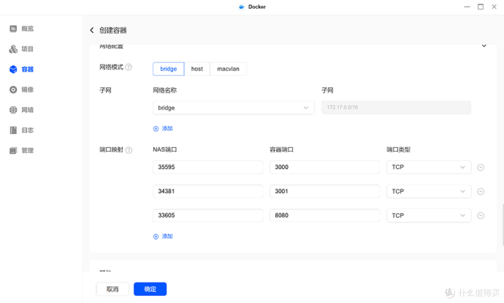
Task: Keep bridge as the network mode
Action: click(168, 68)
